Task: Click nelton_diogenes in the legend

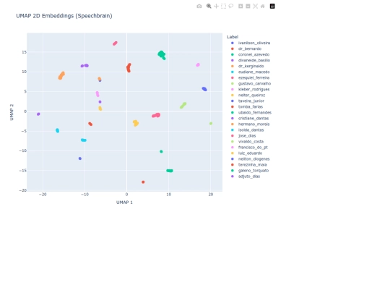Action: 251,159
